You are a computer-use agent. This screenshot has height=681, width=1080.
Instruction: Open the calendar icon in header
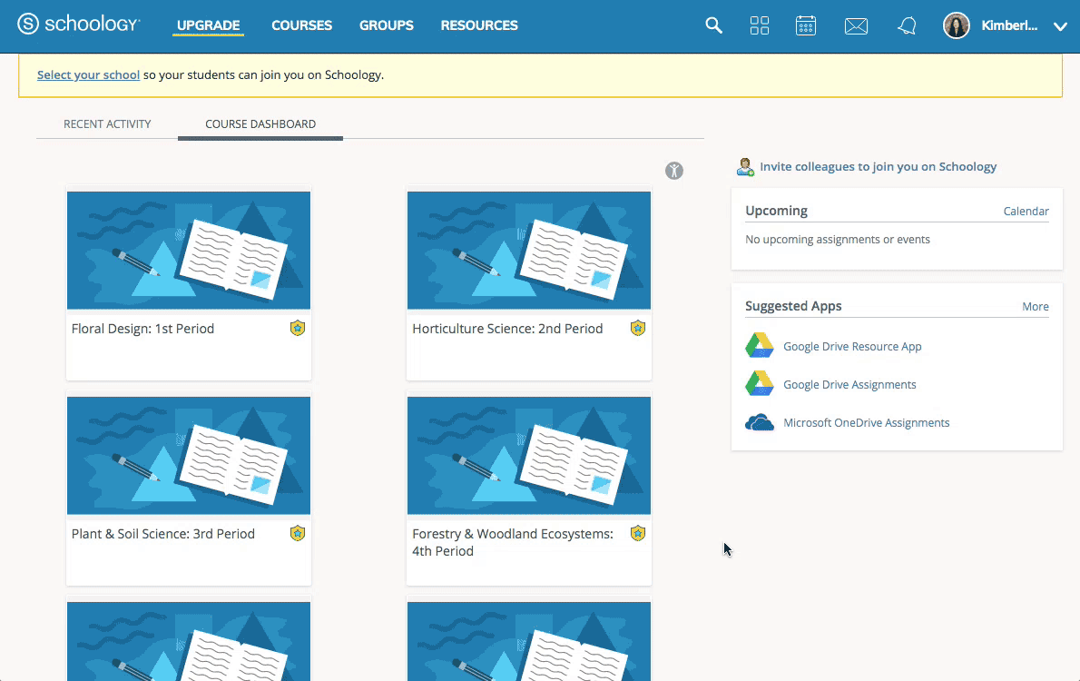point(805,25)
